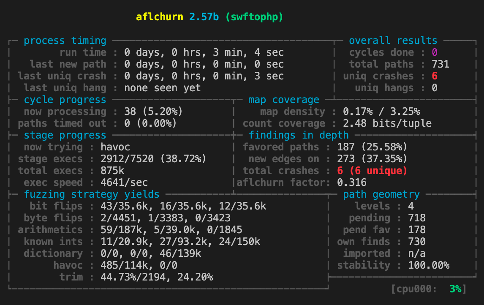Click the aflchurn factor value 0.316

pyautogui.click(x=351, y=182)
